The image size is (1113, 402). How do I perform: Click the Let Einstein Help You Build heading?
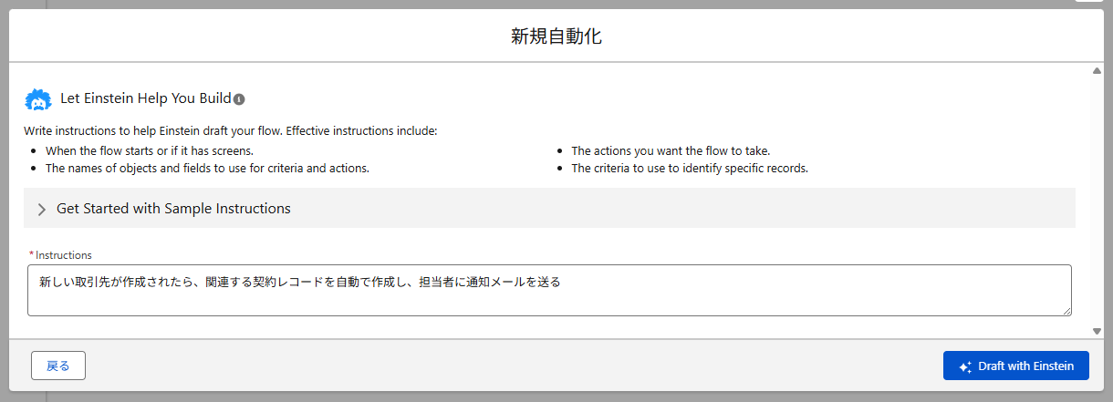146,98
